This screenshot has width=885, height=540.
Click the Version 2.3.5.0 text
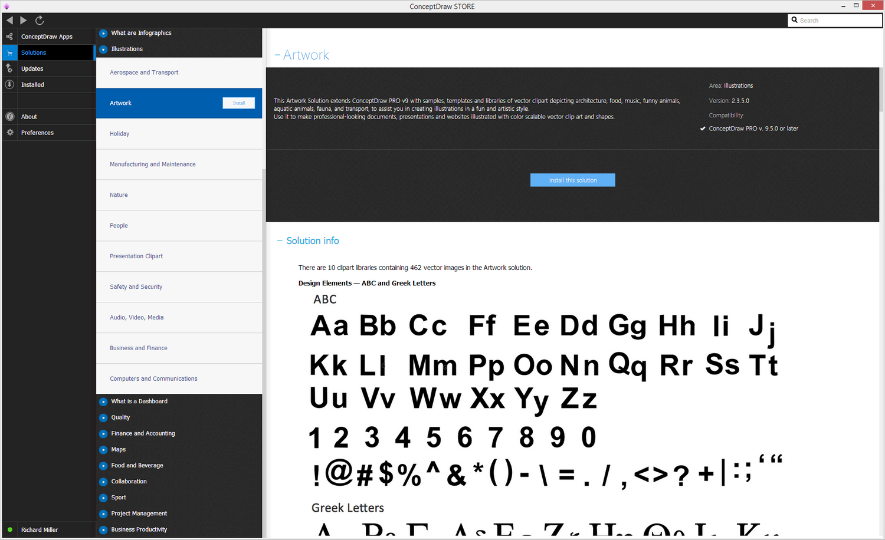click(729, 101)
